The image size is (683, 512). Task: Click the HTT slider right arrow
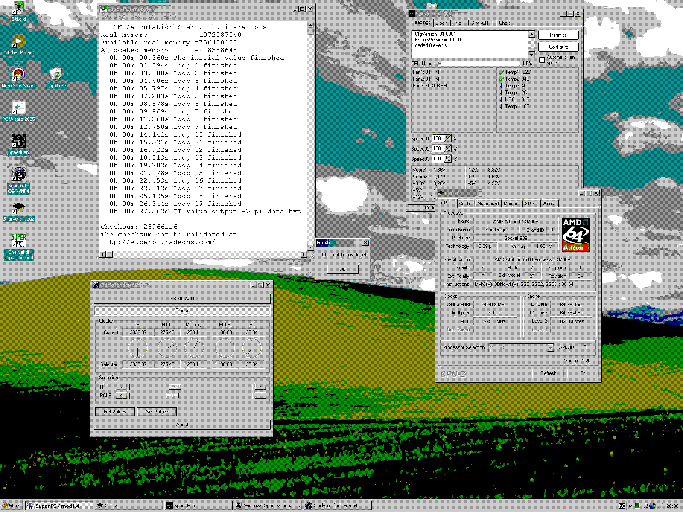pos(260,387)
